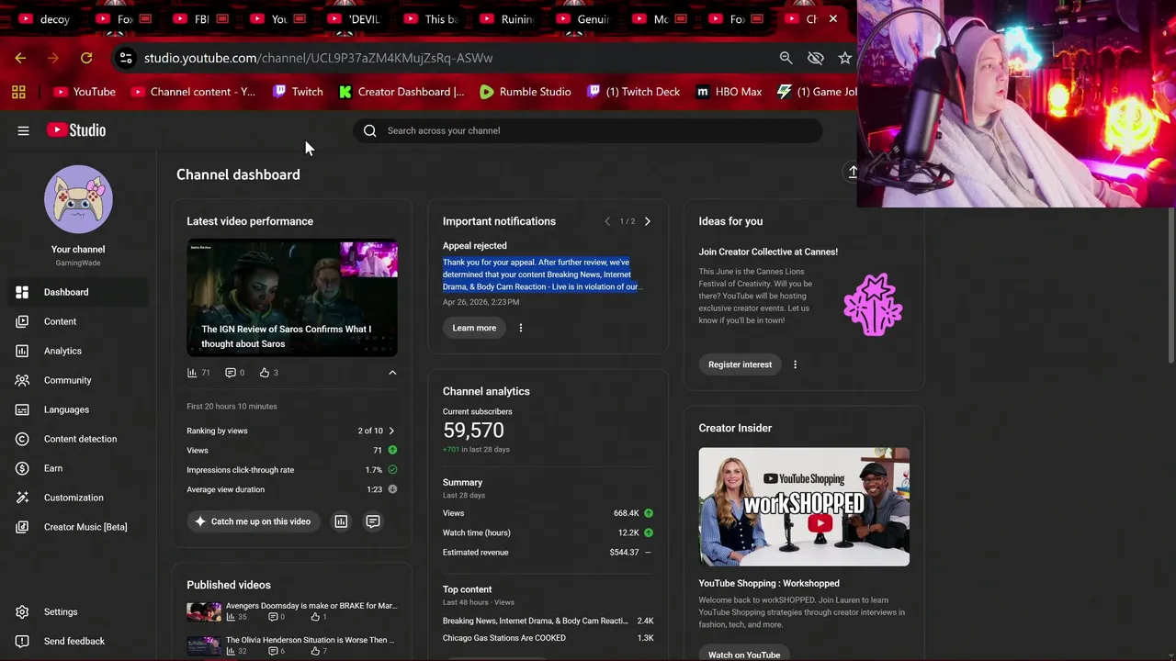Image resolution: width=1176 pixels, height=661 pixels.
Task: Click the channel avatar picture
Action: (x=78, y=199)
